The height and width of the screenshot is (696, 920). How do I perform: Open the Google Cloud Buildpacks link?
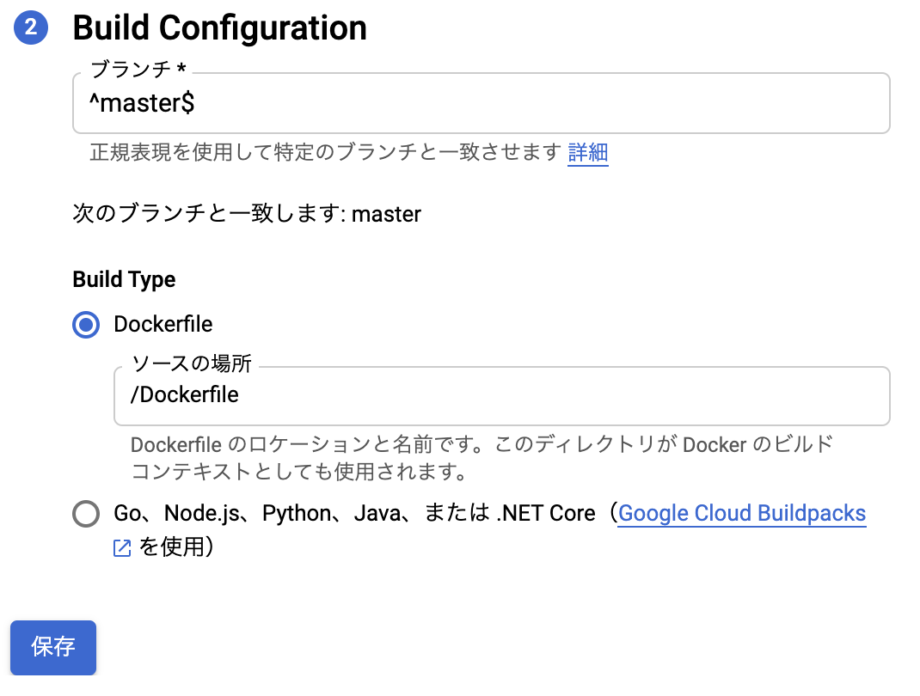click(x=741, y=513)
